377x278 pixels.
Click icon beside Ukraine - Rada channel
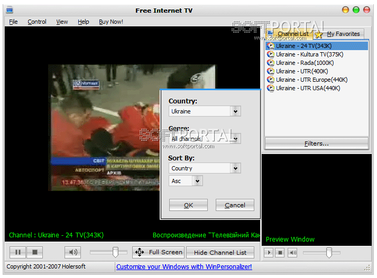tap(271, 63)
